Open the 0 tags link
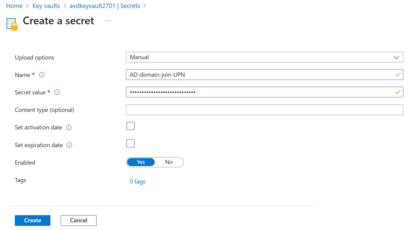Screen dimensions: 411x230 point(138,181)
